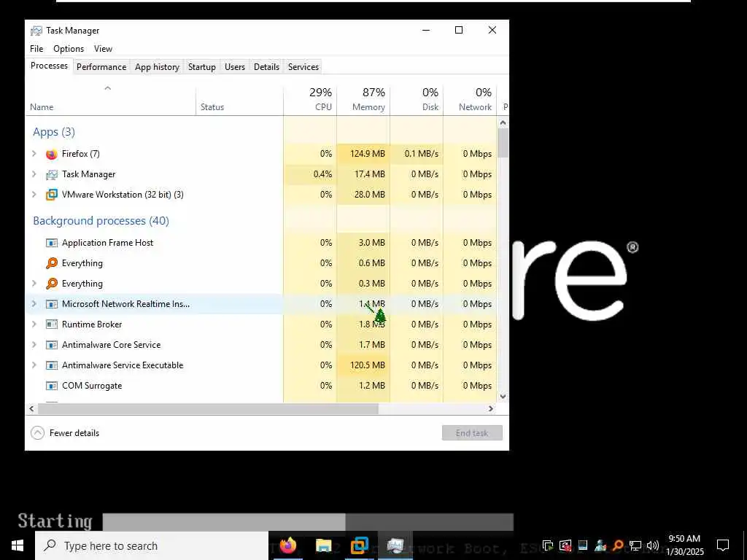Sort processes by the Name column

click(x=111, y=99)
